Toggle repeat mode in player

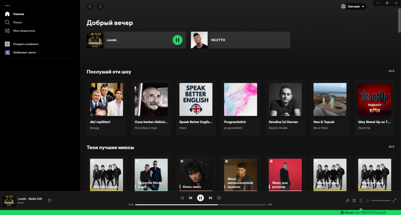pyautogui.click(x=219, y=198)
